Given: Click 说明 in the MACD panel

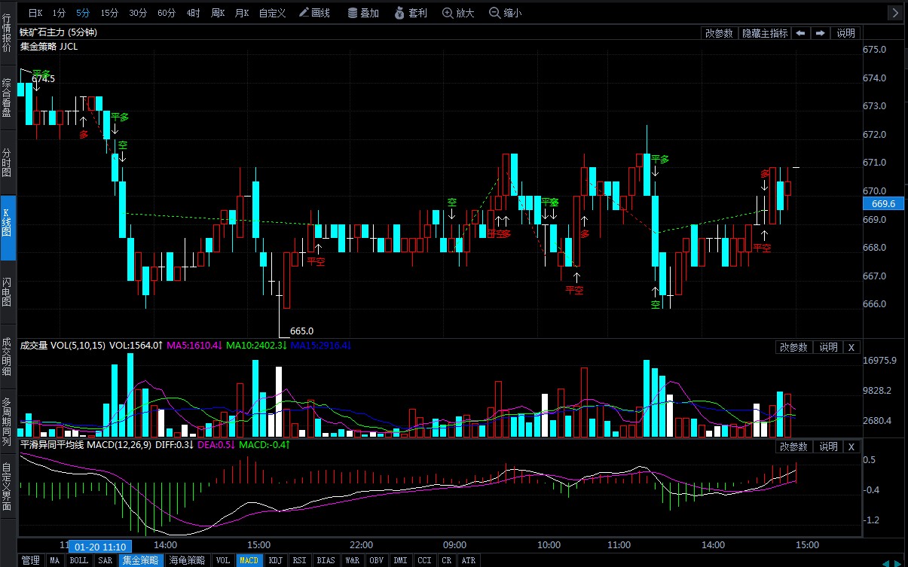Looking at the screenshot, I should [x=828, y=447].
